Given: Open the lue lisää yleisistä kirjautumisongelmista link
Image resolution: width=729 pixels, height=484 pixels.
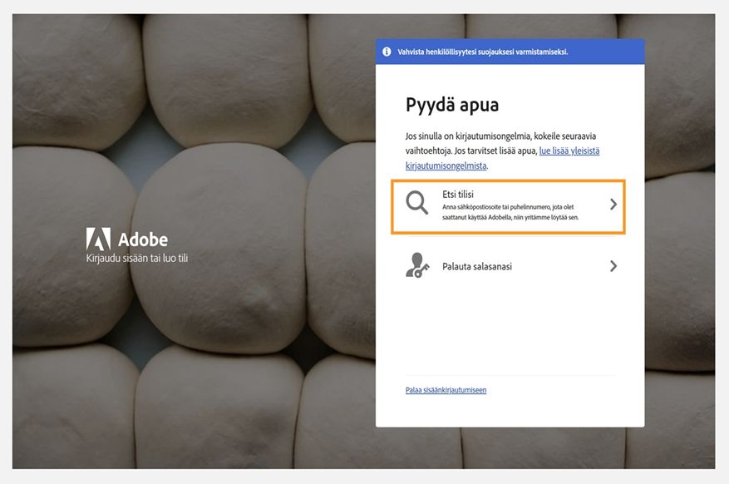Looking at the screenshot, I should 502,158.
